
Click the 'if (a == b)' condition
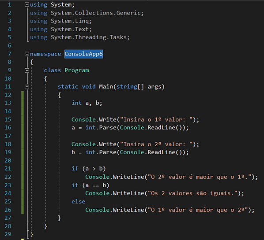(91, 185)
